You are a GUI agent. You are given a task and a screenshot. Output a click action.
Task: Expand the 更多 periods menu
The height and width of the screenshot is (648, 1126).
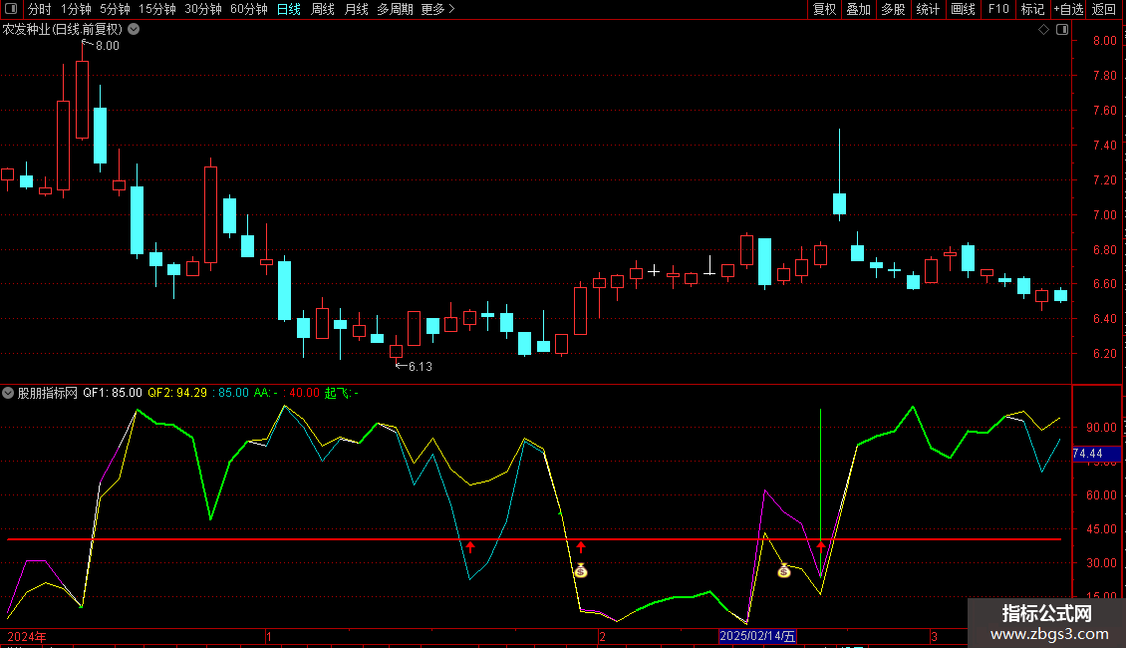tap(437, 9)
